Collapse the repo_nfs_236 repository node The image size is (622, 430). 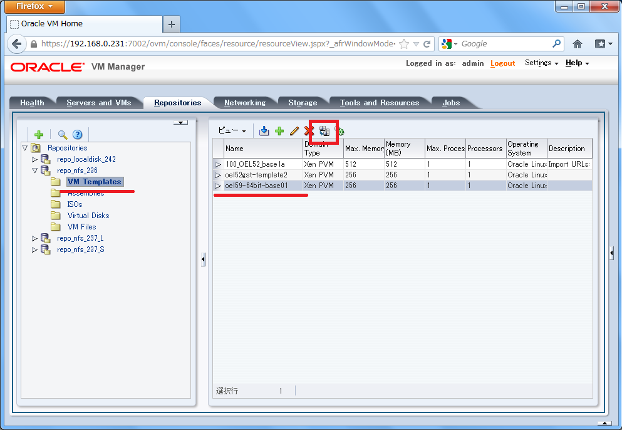[34, 170]
